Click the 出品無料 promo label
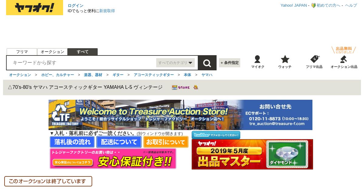This screenshot has height=191, width=364. 344,50
